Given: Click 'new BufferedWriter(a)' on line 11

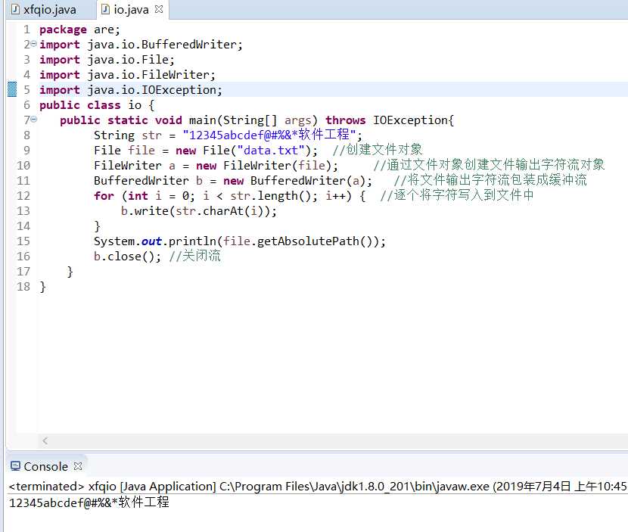Looking at the screenshot, I should click(x=294, y=181).
